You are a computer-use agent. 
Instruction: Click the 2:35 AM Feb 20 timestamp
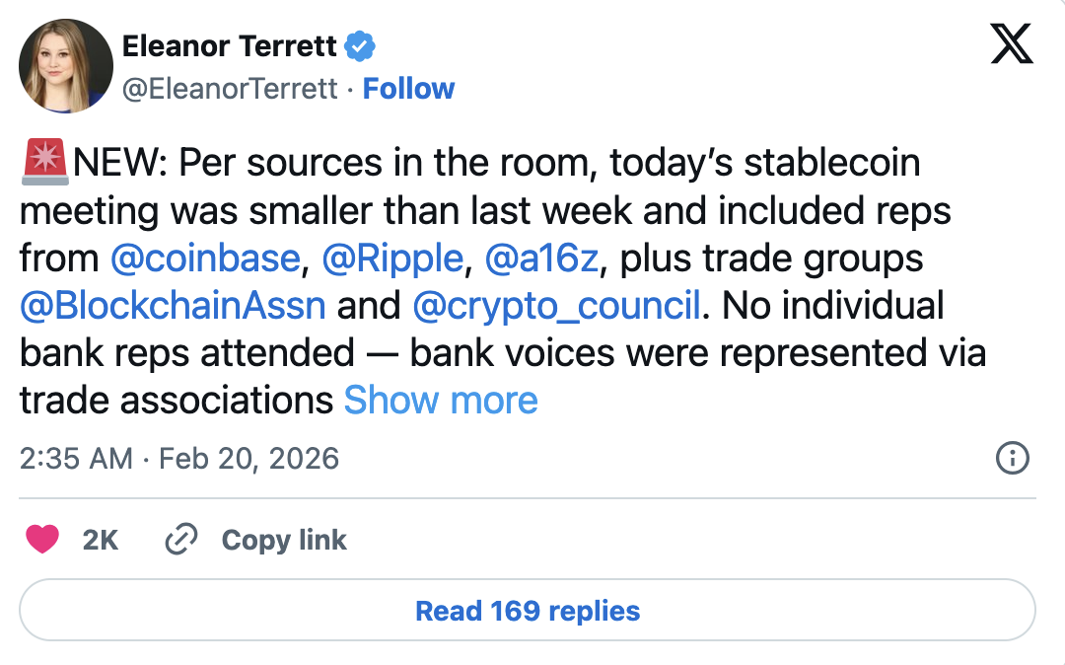click(179, 459)
